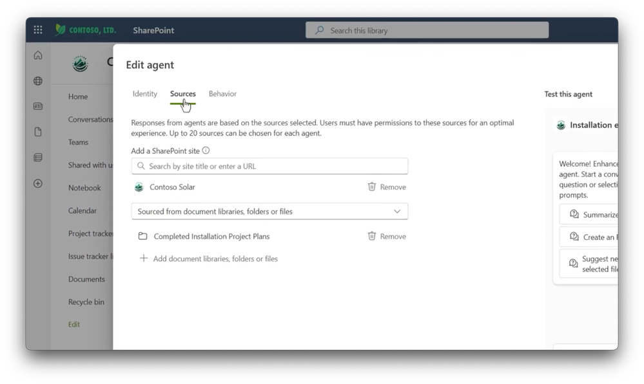This screenshot has height=384, width=644.
Task: Go to Home in site navigation
Action: click(78, 96)
